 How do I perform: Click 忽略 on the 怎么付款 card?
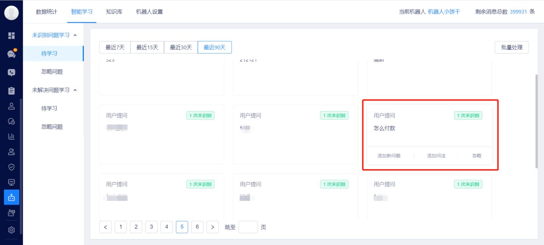[x=477, y=156]
